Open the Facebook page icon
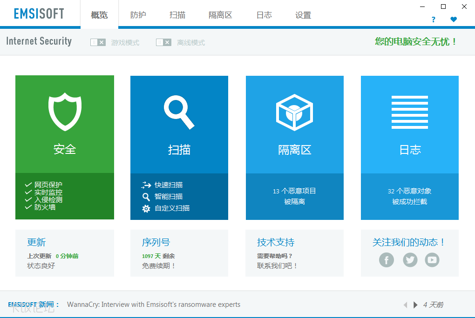Viewport: 475px width, 318px height. point(387,260)
